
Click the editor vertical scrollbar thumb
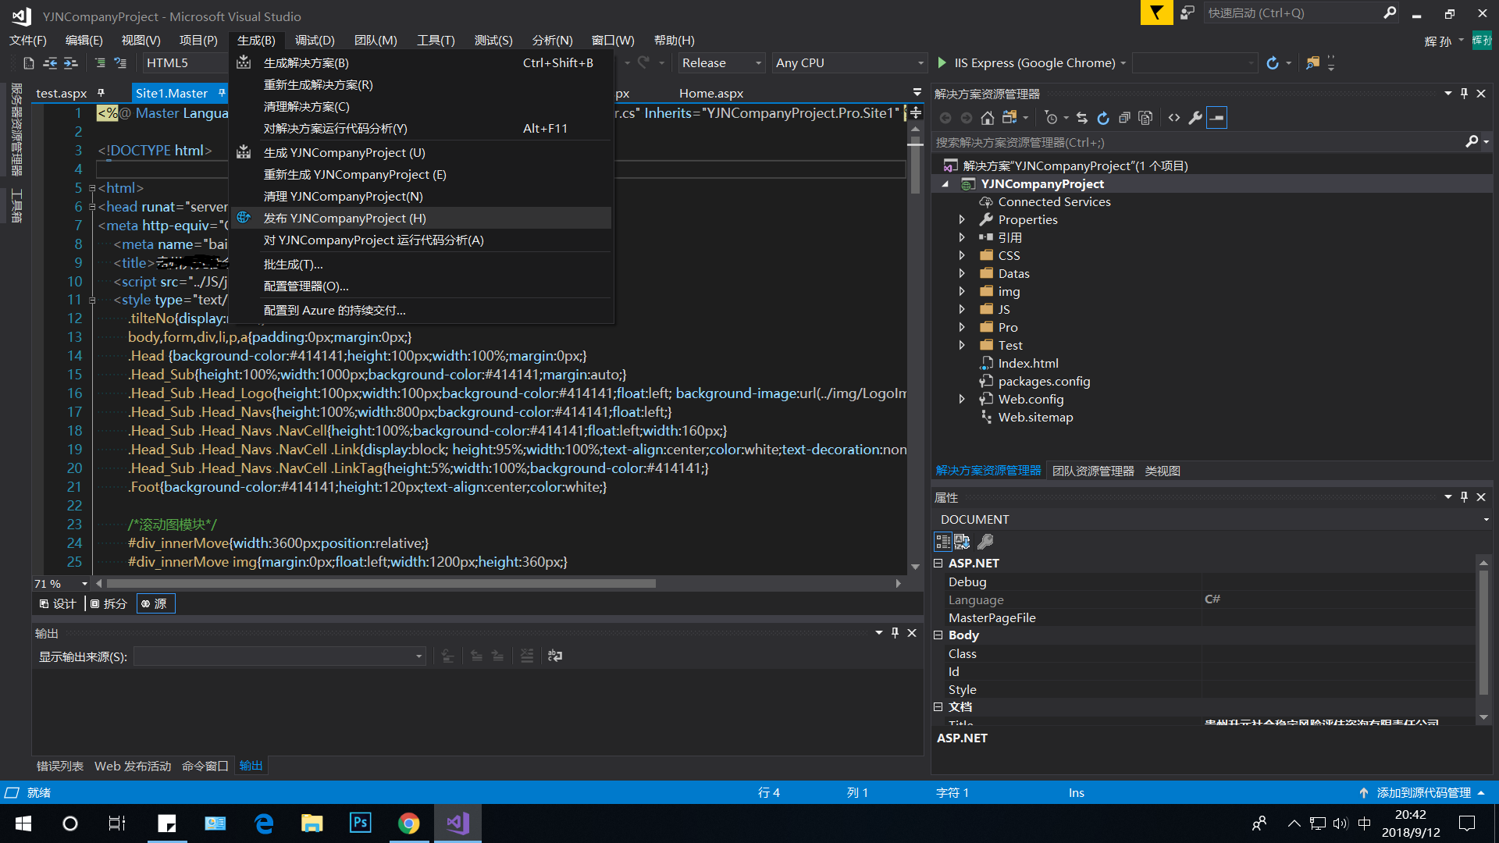(916, 167)
